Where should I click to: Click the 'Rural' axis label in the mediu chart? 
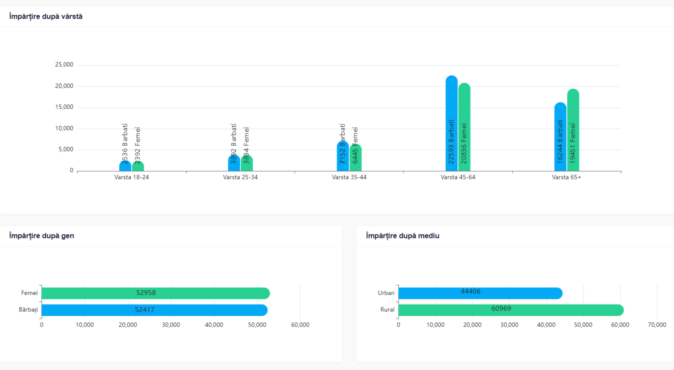tap(387, 310)
